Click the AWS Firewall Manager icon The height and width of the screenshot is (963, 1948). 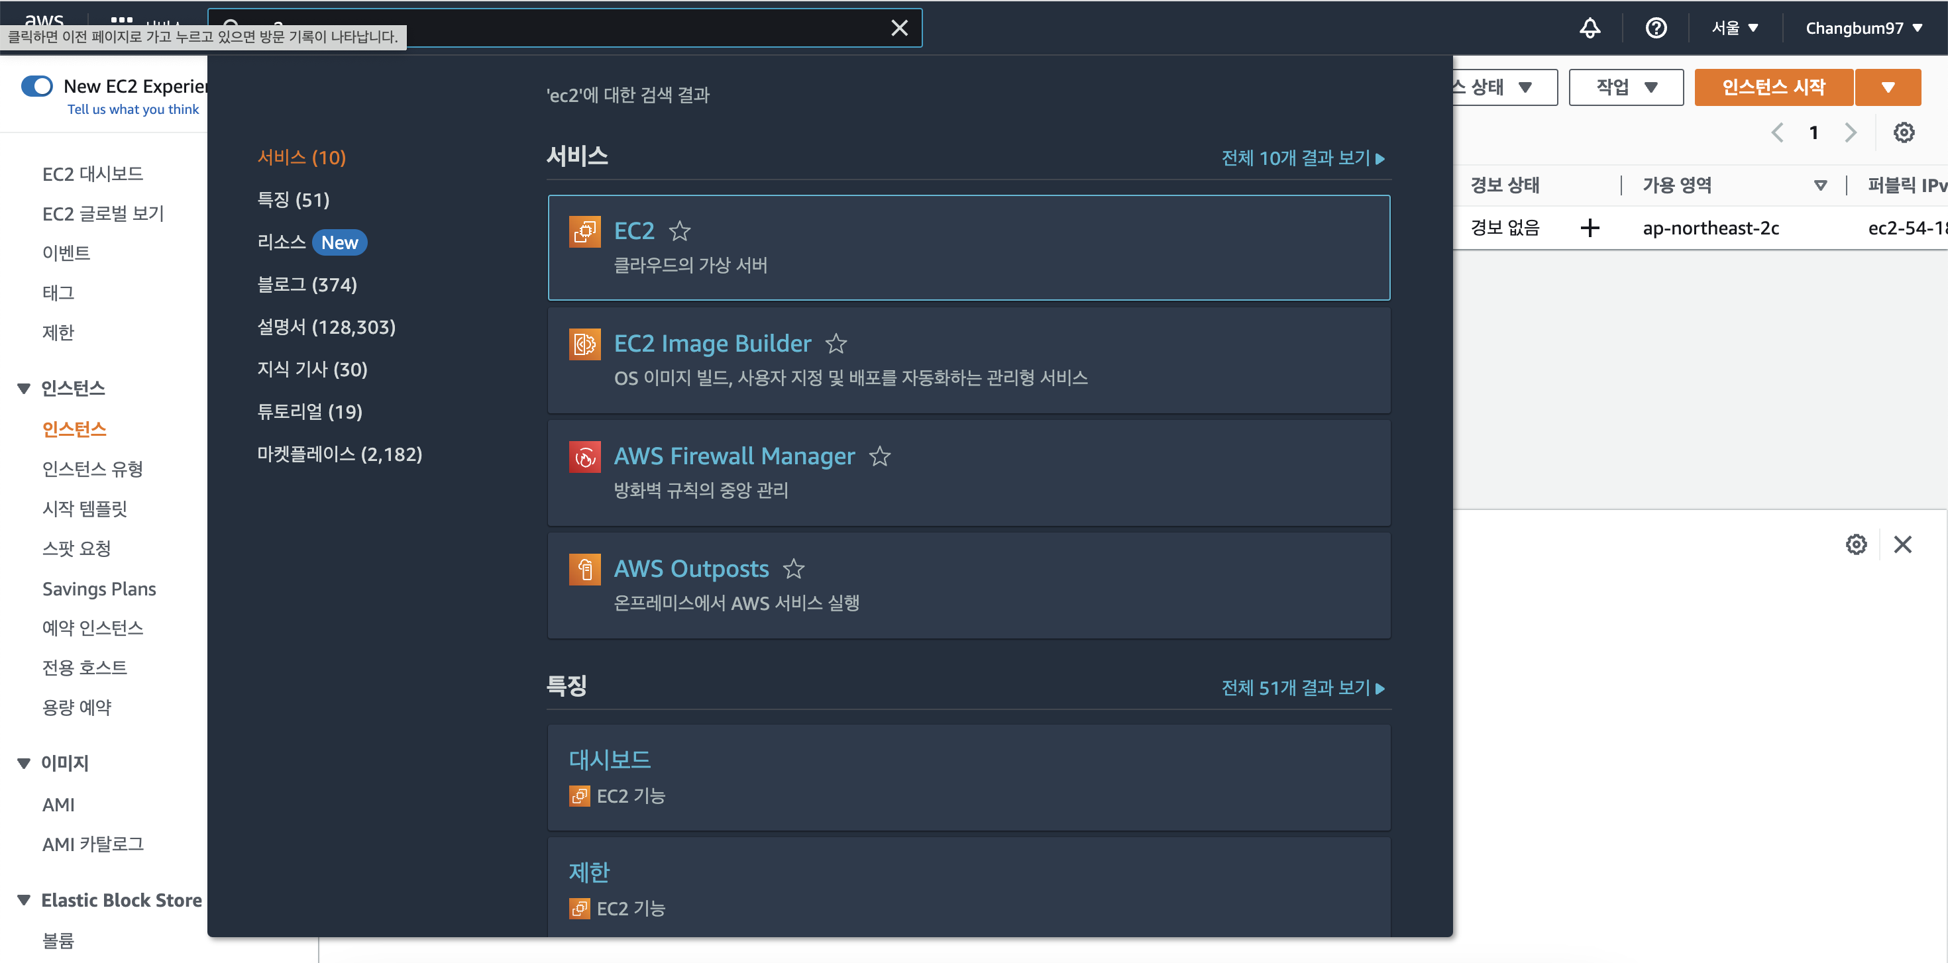point(584,456)
